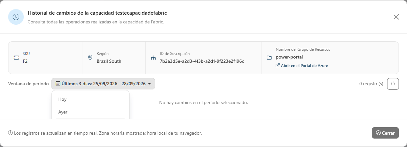The height and width of the screenshot is (147, 407).
Task: Click the '0 registro(s)' counter
Action: [x=371, y=84]
